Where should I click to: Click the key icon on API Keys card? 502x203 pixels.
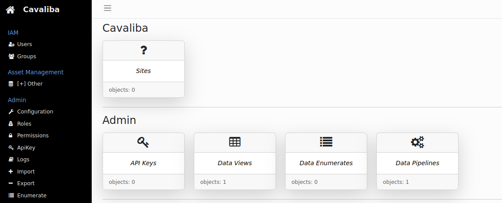pyautogui.click(x=143, y=142)
